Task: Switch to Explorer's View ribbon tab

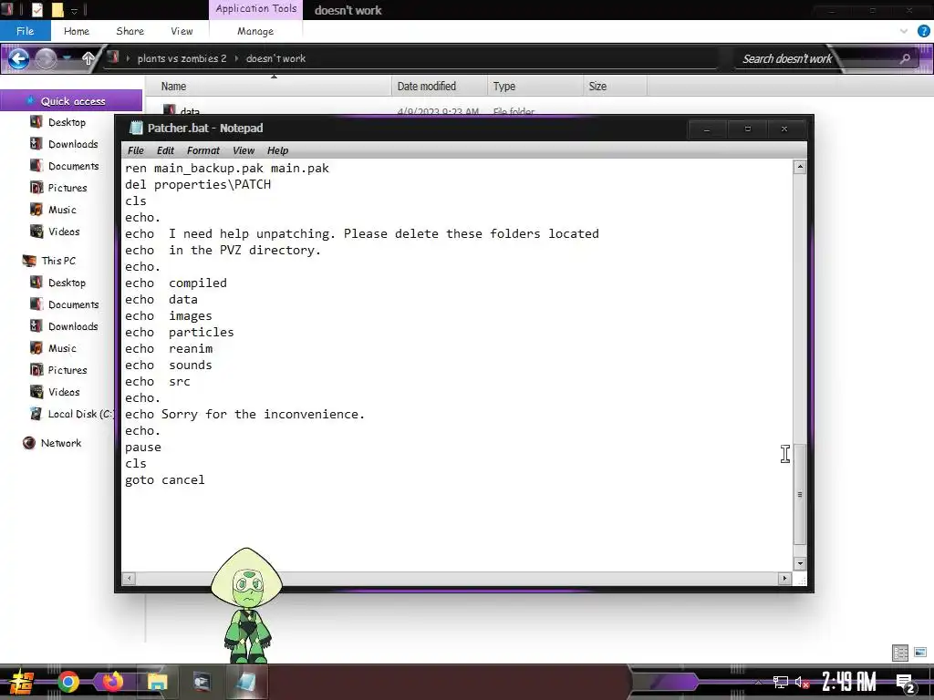Action: click(x=182, y=31)
